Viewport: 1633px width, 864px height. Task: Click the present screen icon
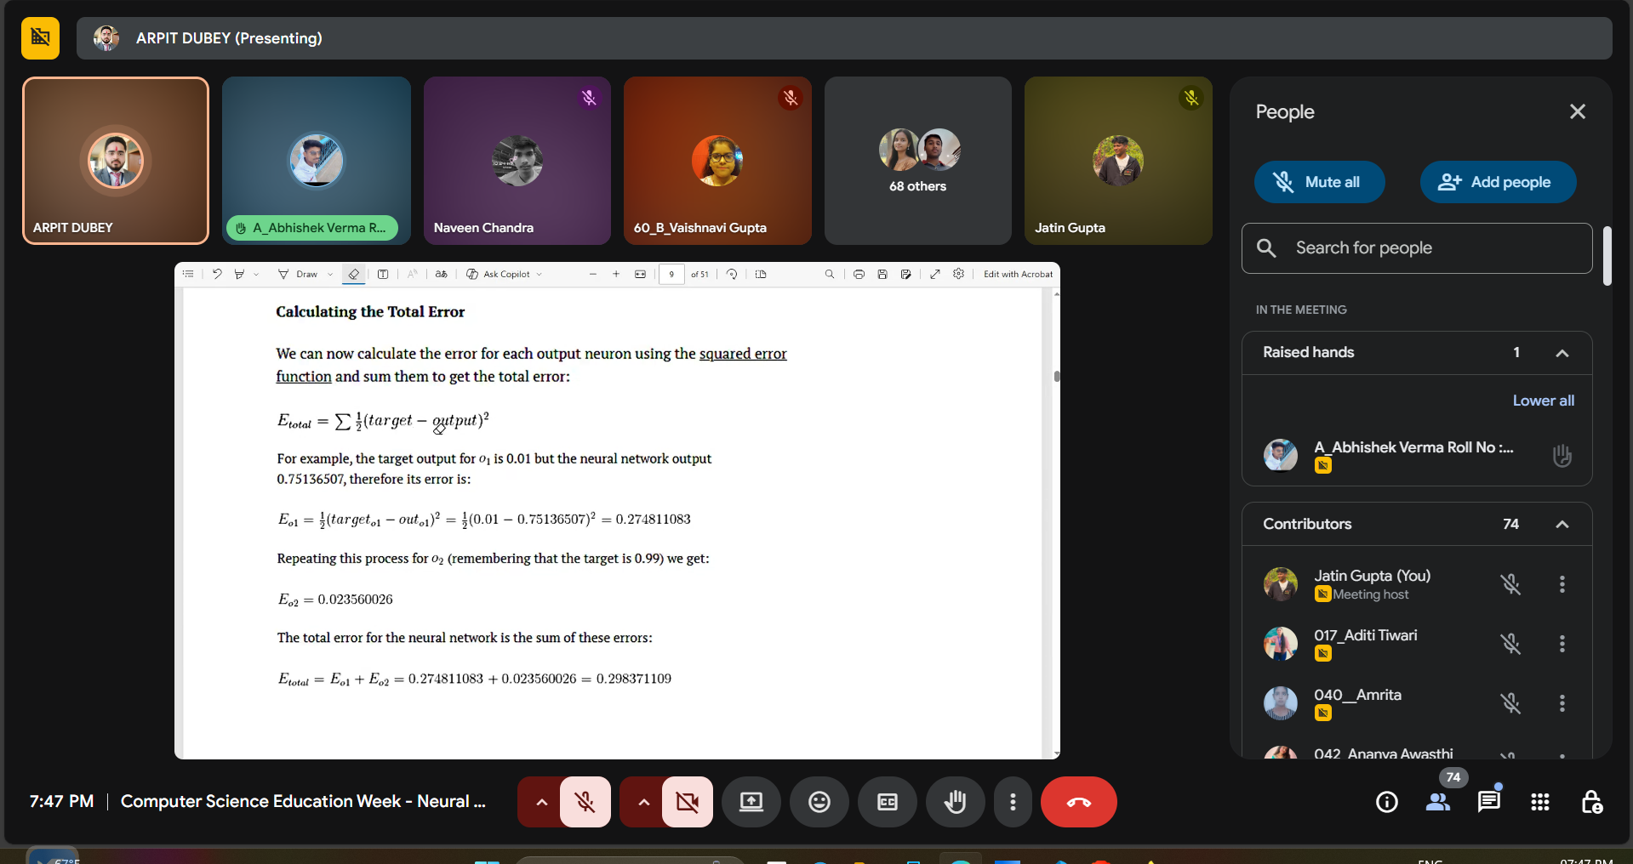point(751,802)
